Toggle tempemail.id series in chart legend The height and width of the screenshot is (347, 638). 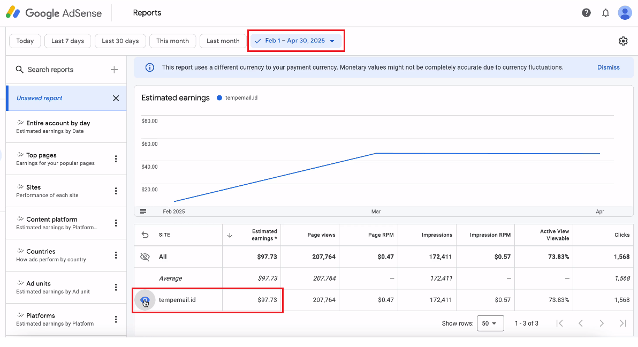pyautogui.click(x=237, y=98)
